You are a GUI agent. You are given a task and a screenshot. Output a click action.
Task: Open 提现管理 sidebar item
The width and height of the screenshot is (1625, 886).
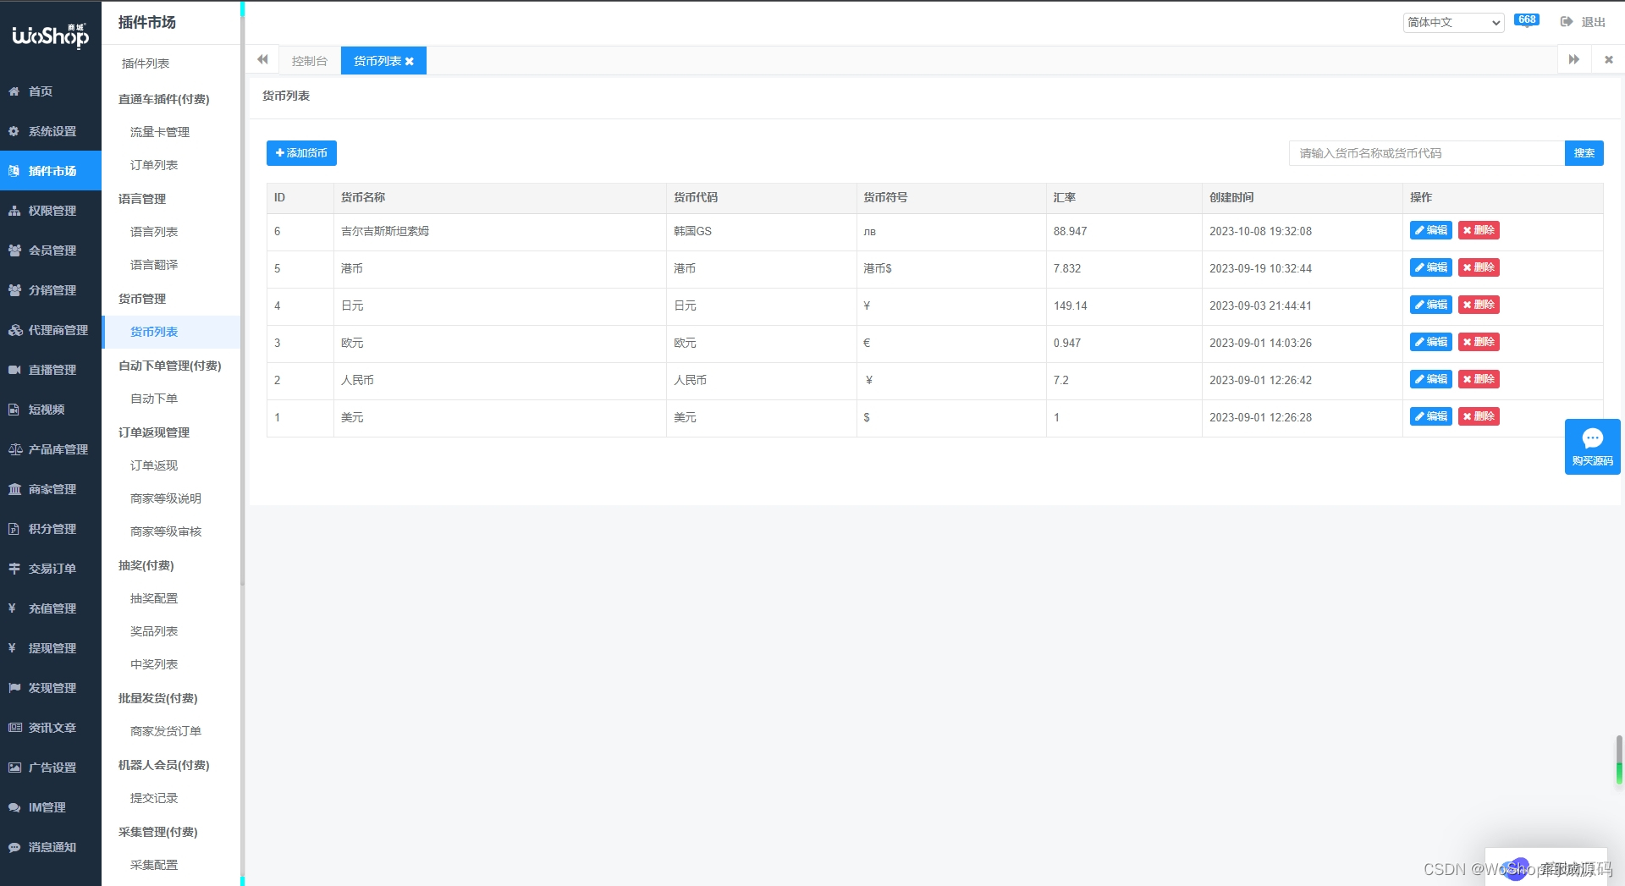click(x=51, y=648)
